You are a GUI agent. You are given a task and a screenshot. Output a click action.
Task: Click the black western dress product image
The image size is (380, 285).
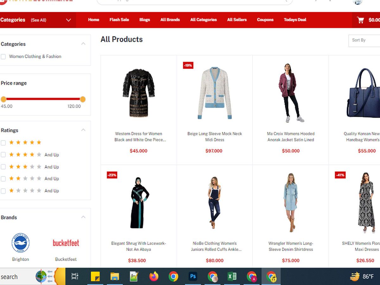(139, 93)
